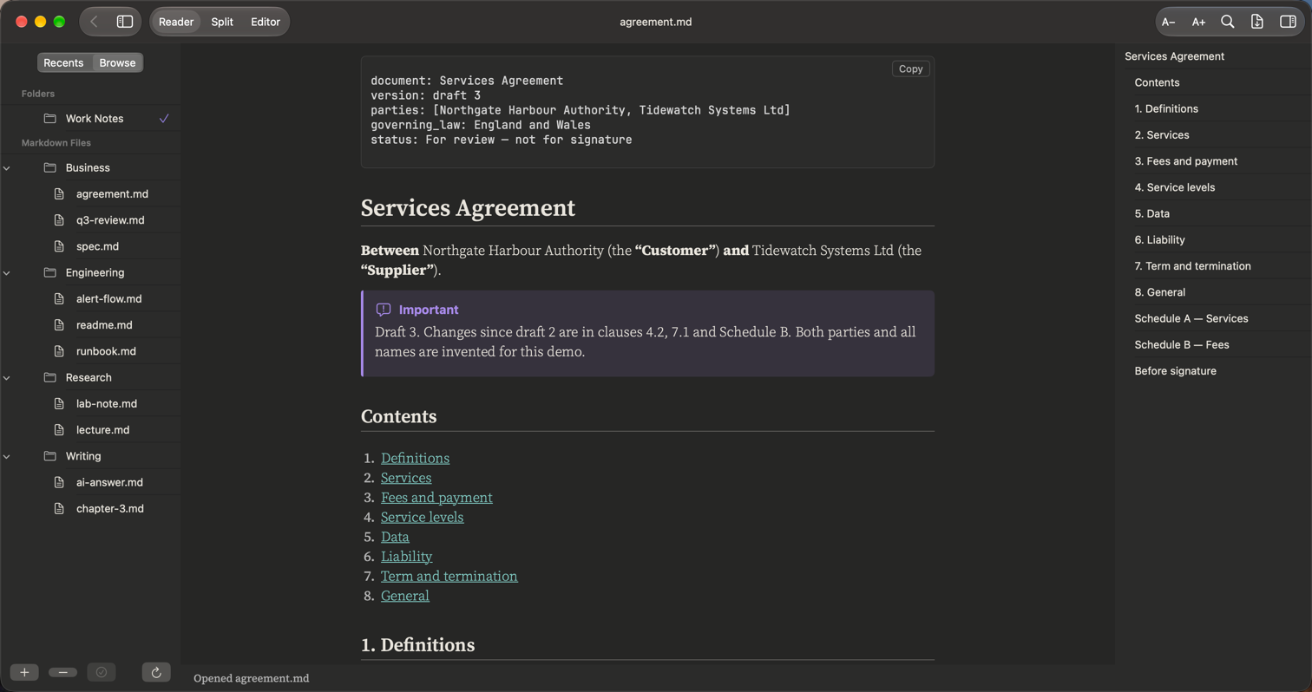Image resolution: width=1312 pixels, height=692 pixels.
Task: Open ai-answer.md in the file tree
Action: 109,482
